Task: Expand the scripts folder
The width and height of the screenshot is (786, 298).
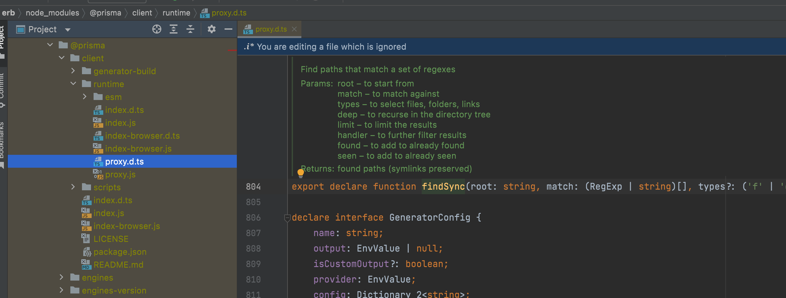Action: pos(73,187)
